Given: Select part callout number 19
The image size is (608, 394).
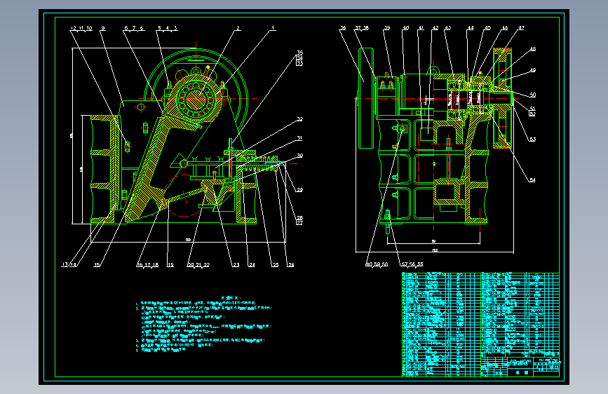Looking at the screenshot, I should point(170,265).
